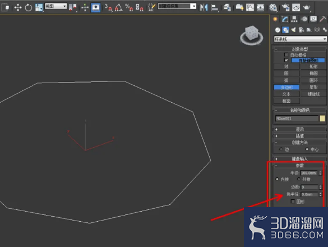Switch to the Motion panel tab

[x=304, y=19]
